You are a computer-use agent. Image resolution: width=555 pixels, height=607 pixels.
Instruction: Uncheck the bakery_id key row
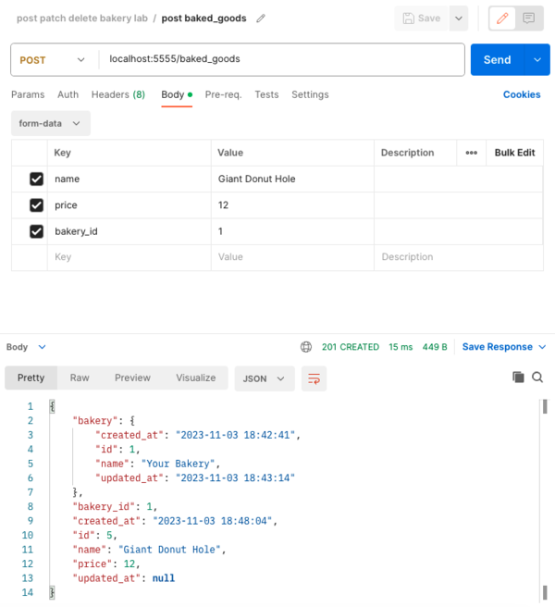click(36, 231)
